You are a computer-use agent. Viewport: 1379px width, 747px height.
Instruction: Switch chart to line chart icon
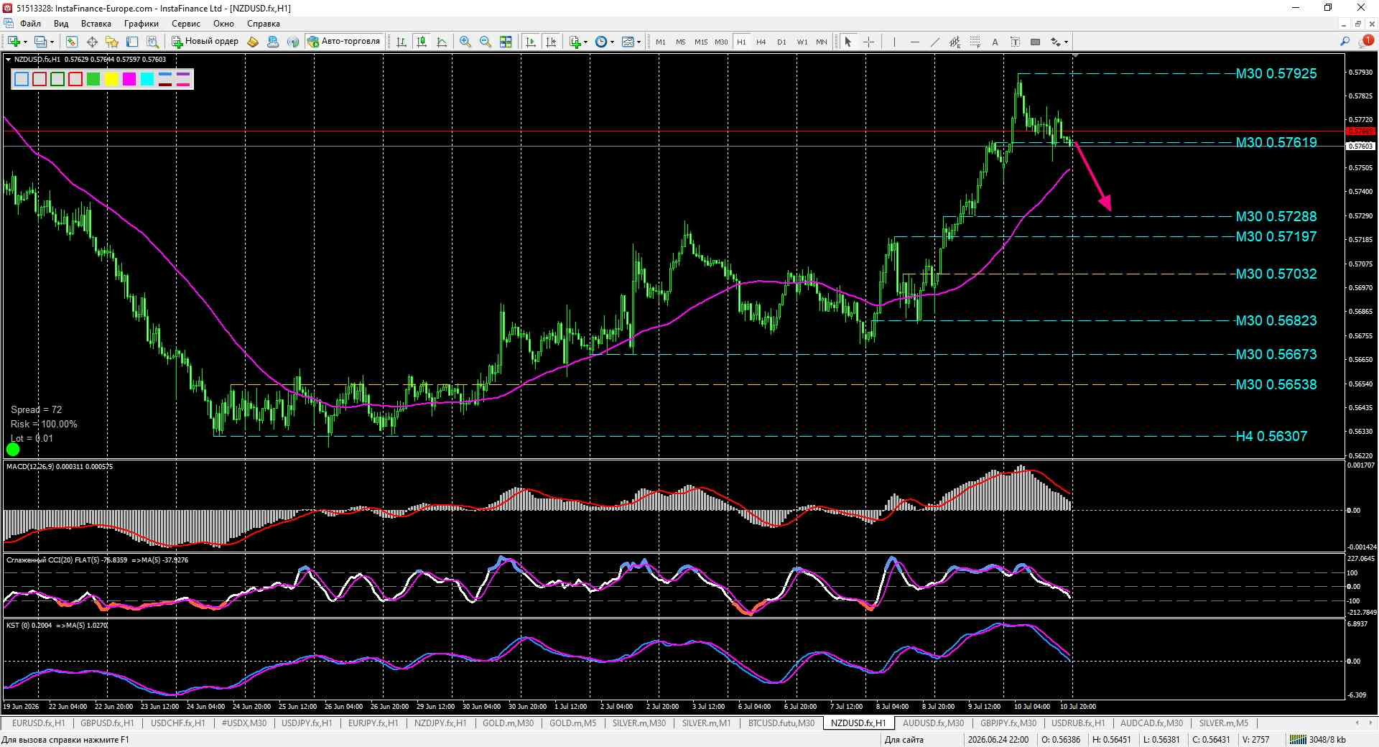click(x=442, y=42)
